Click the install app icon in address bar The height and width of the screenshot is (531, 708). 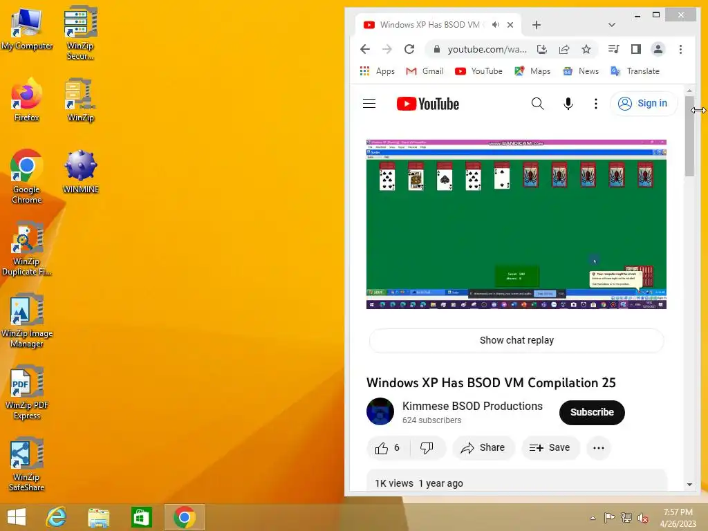[x=542, y=49]
